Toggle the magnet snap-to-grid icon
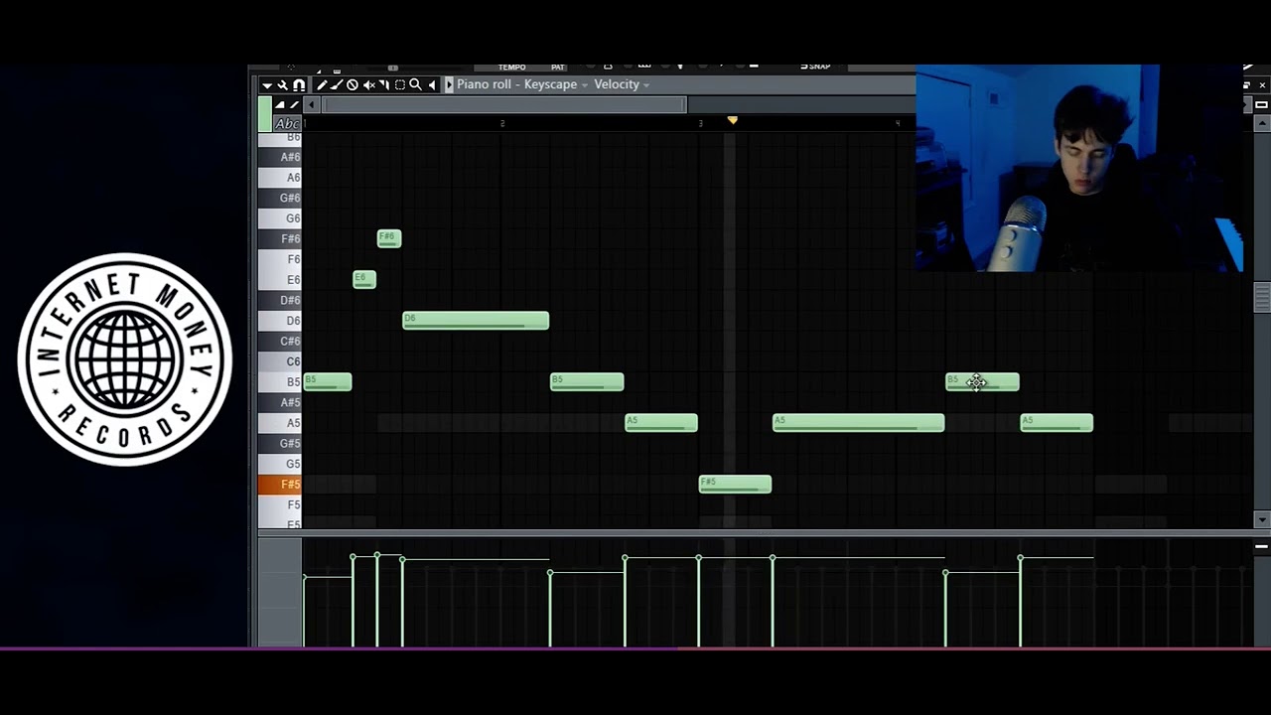This screenshot has height=715, width=1271. tap(299, 85)
